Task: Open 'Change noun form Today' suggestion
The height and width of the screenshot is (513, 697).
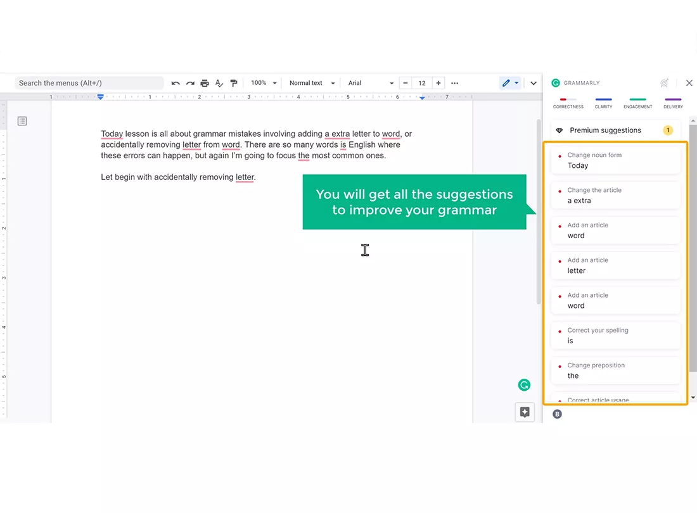Action: pyautogui.click(x=616, y=160)
